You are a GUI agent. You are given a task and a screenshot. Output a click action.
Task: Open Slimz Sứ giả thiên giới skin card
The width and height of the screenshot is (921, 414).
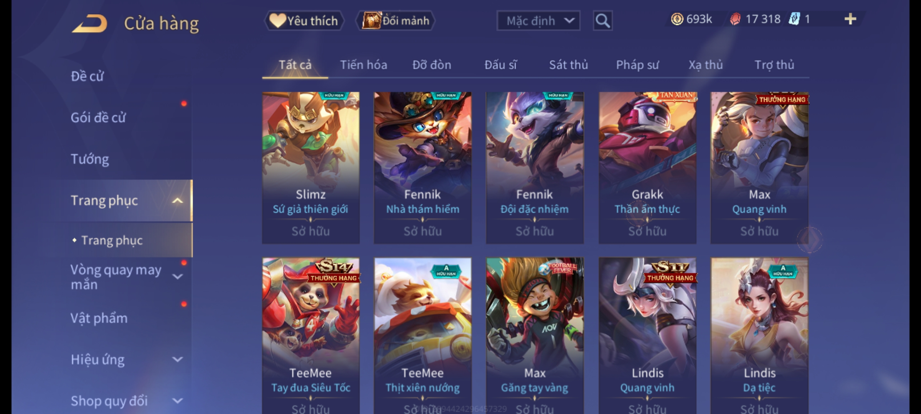pos(311,168)
